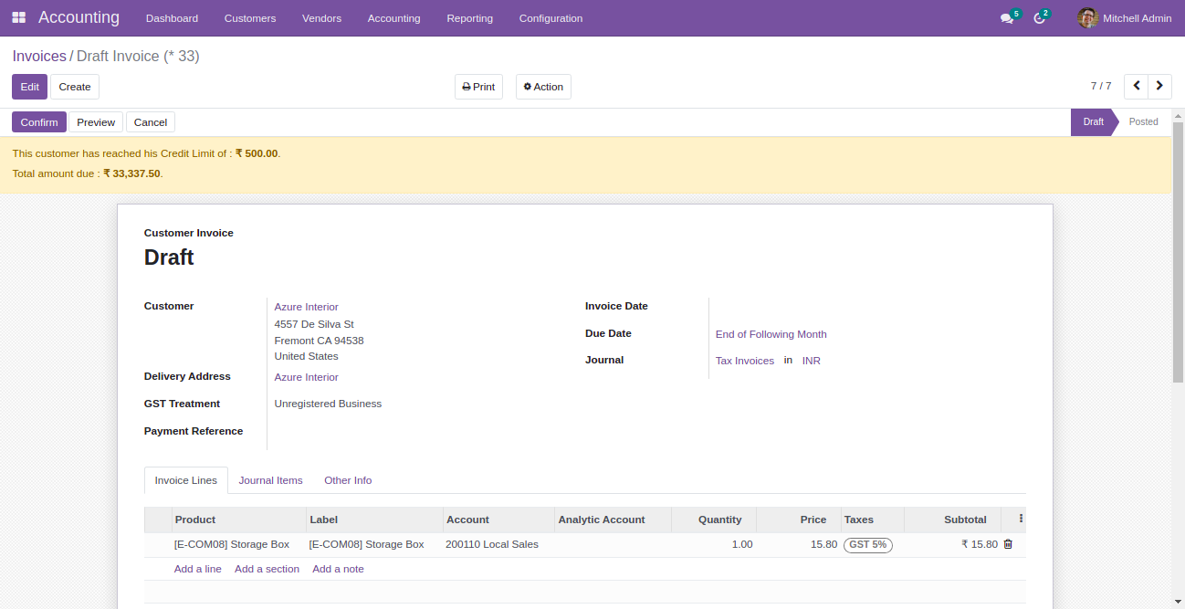1185x609 pixels.
Task: Go to the next invoice record
Action: [x=1159, y=86]
